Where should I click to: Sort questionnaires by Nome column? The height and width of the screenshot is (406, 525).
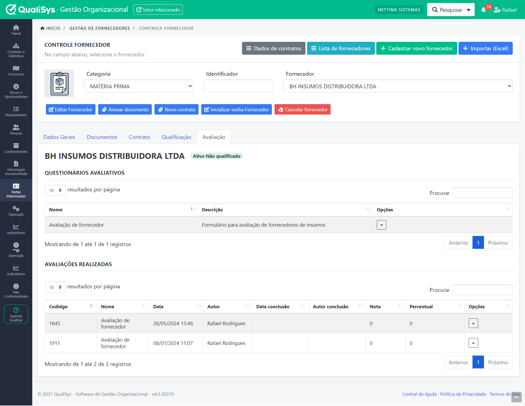pyautogui.click(x=121, y=210)
